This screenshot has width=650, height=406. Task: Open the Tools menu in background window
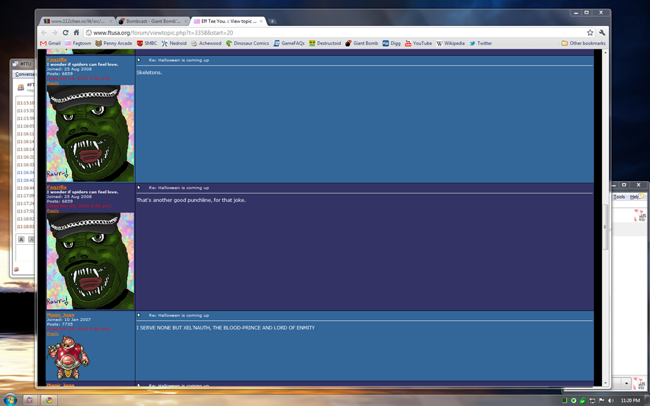(619, 197)
